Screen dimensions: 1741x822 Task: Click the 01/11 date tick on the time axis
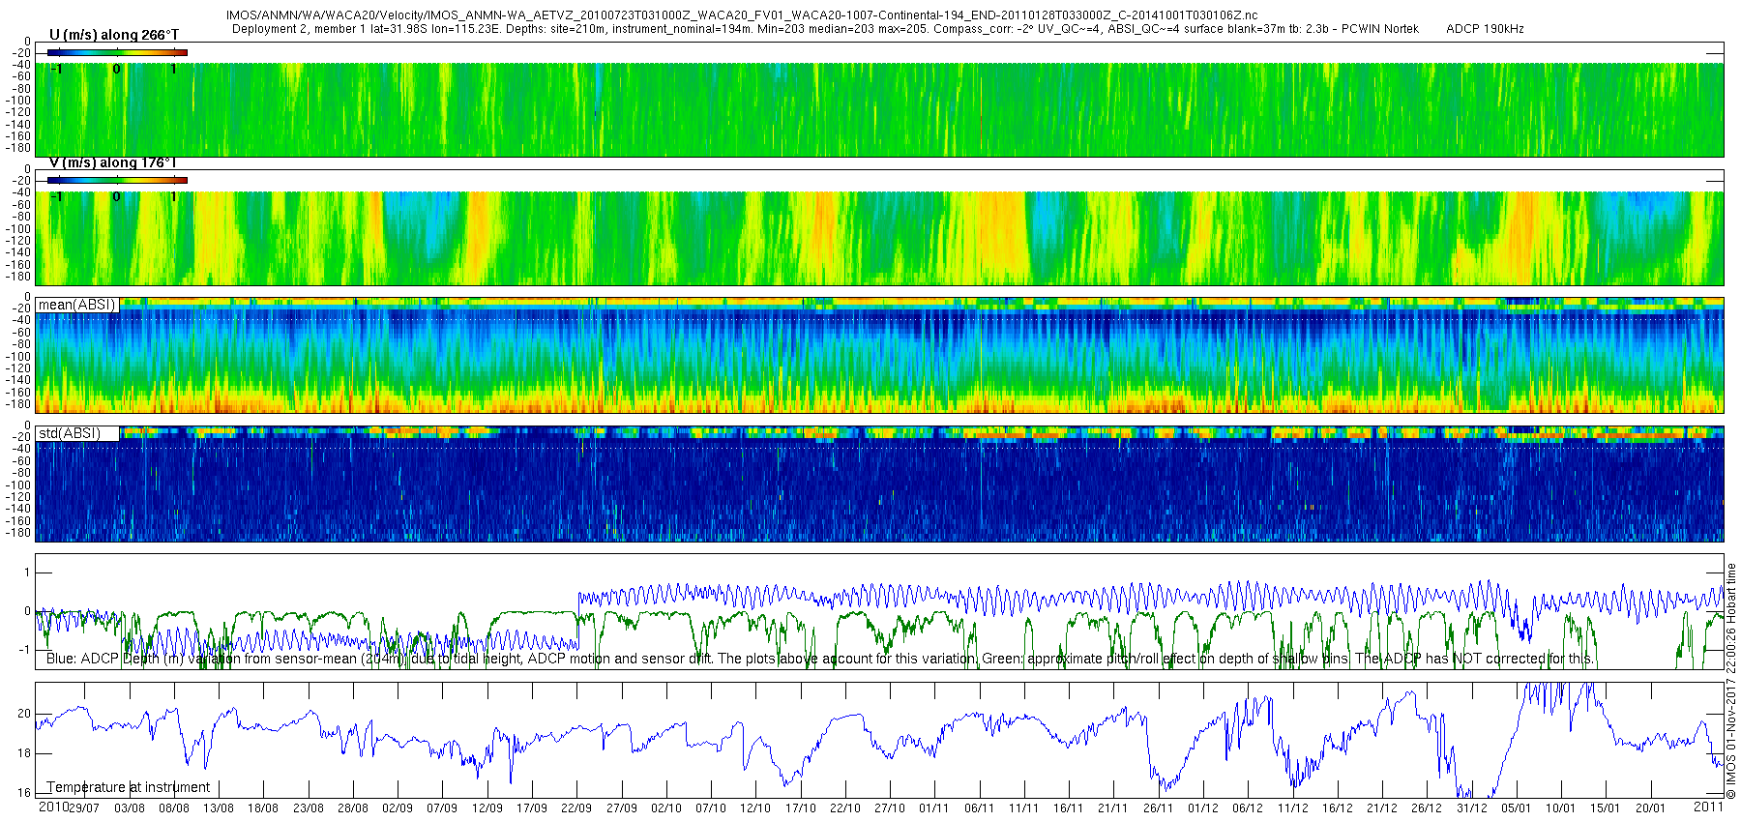(933, 808)
